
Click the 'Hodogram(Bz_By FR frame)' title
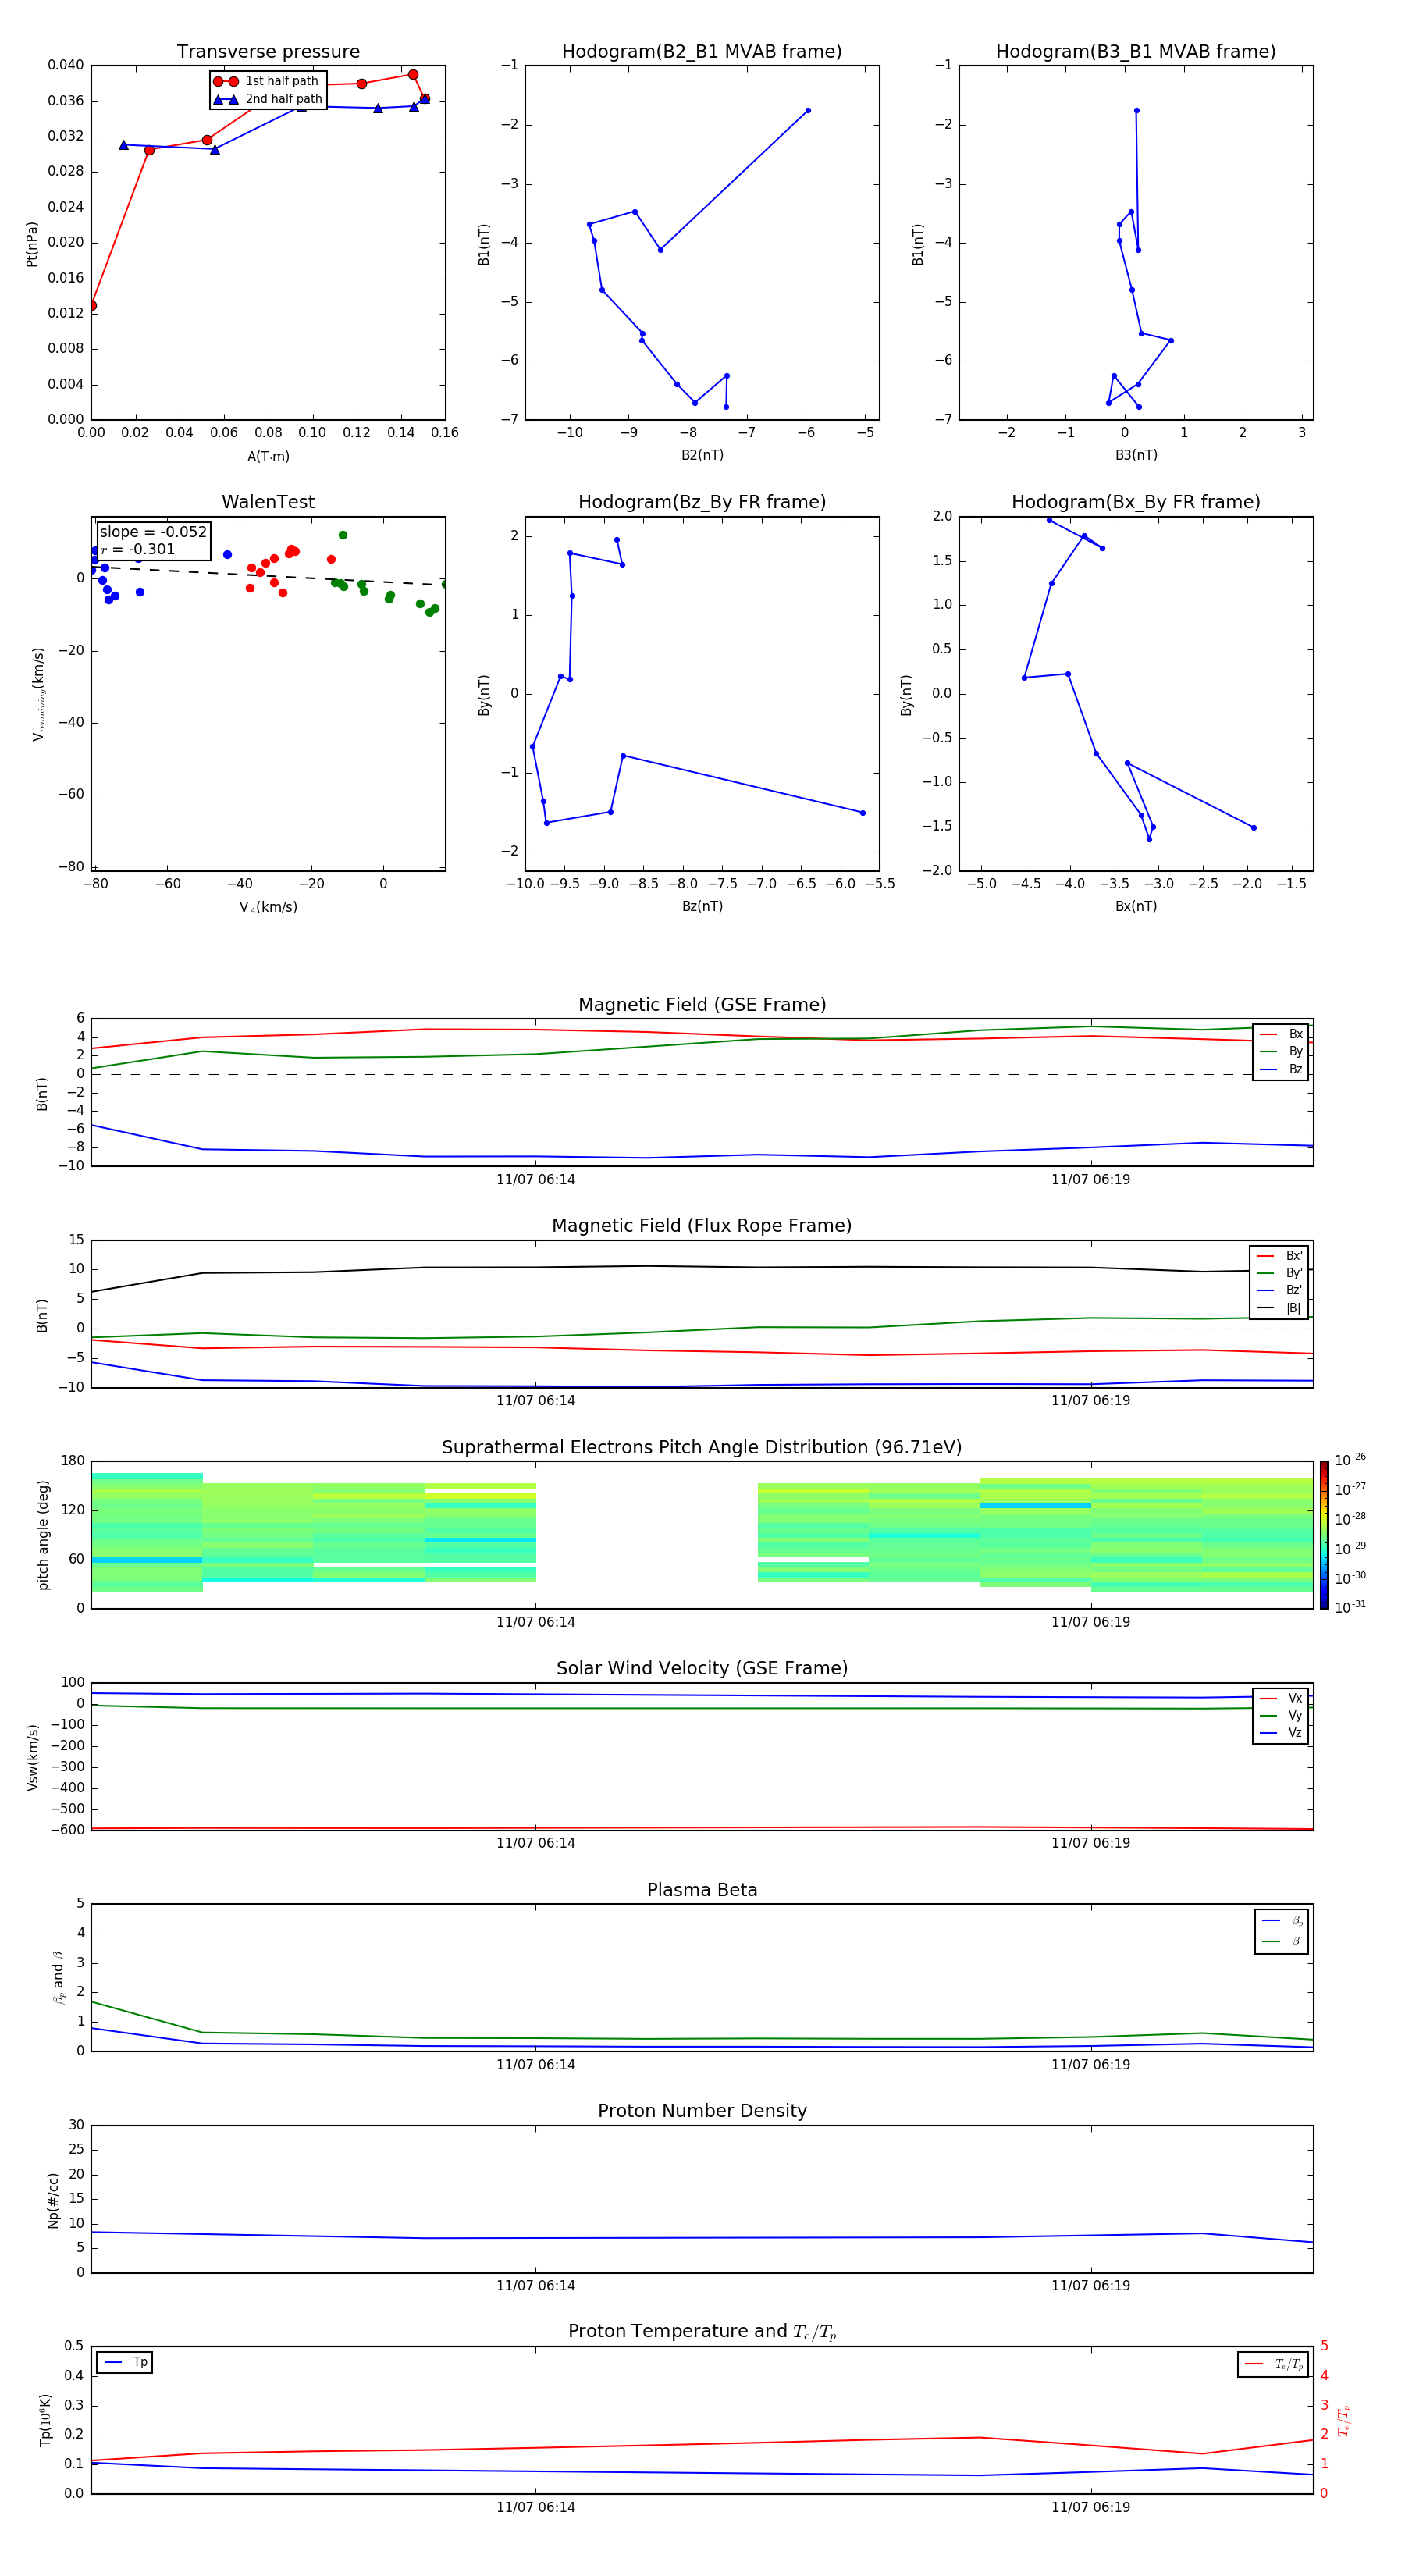coord(702,502)
